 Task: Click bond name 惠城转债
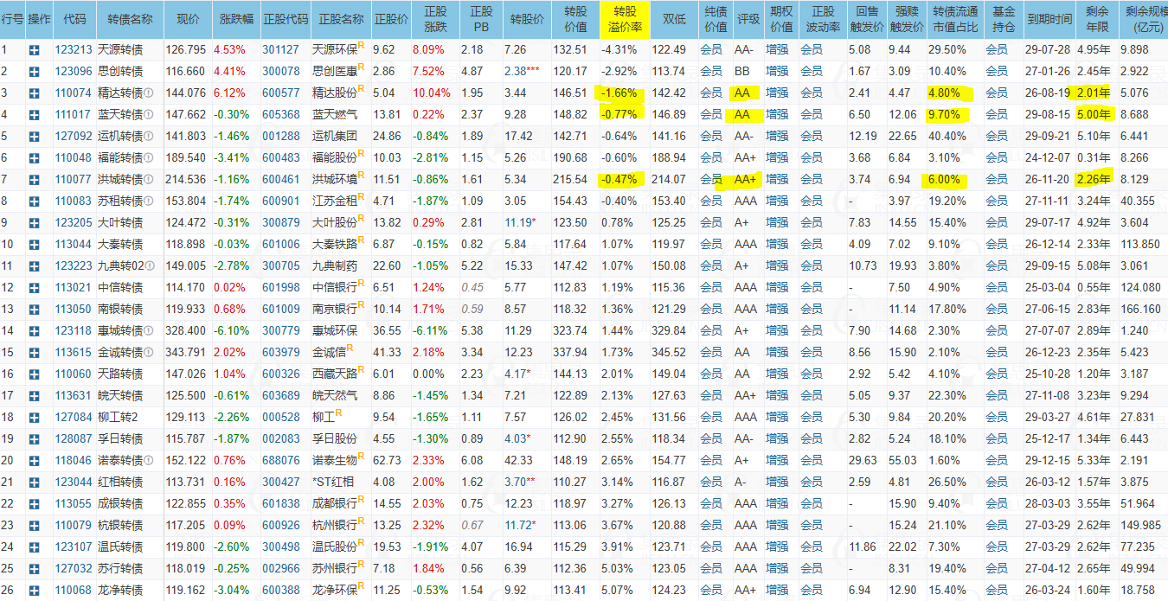pos(119,331)
